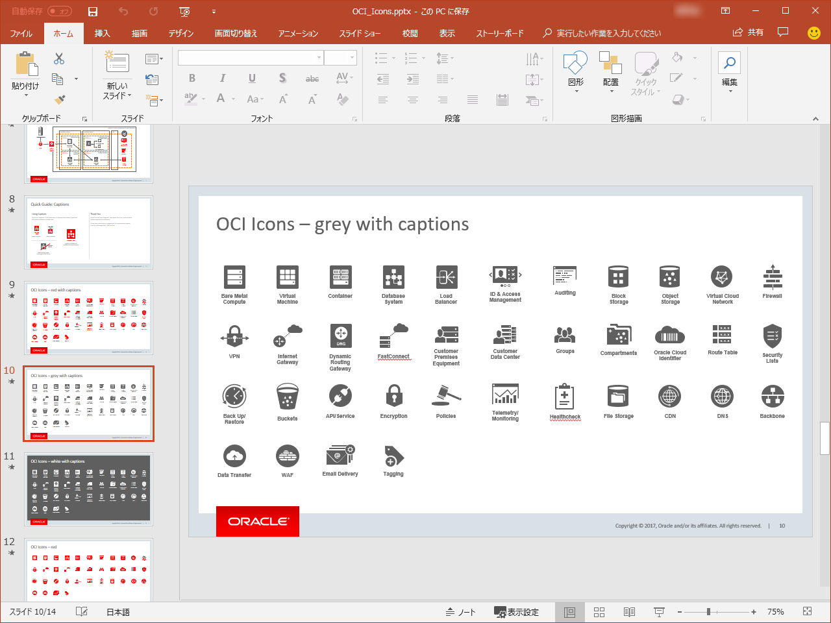This screenshot has height=623, width=831.
Task: Open the Comments button
Action: (x=783, y=32)
